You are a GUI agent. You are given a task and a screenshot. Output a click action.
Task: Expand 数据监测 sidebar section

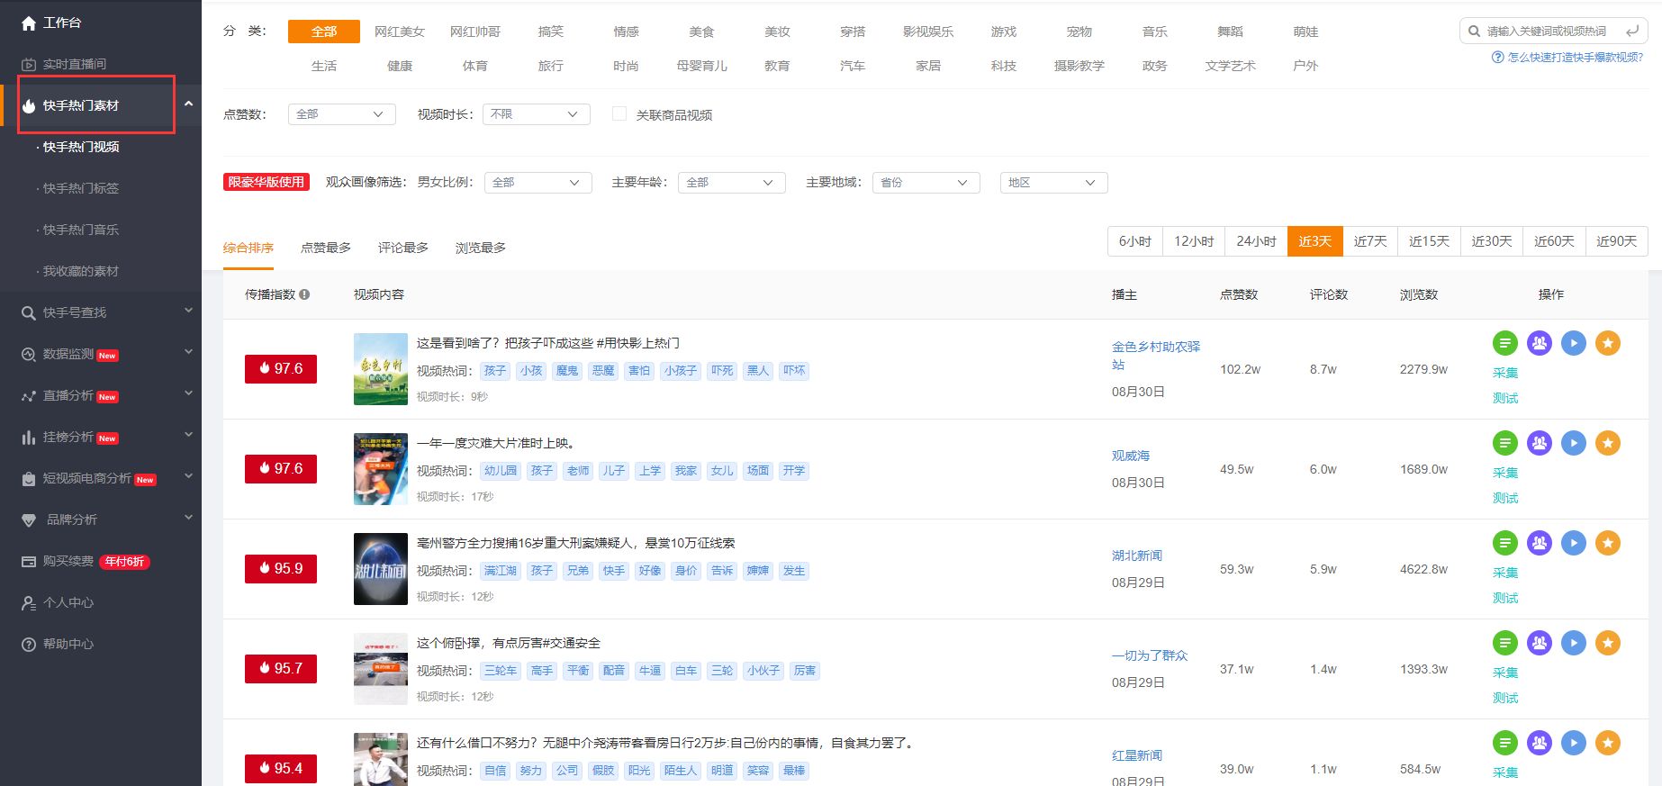(188, 352)
